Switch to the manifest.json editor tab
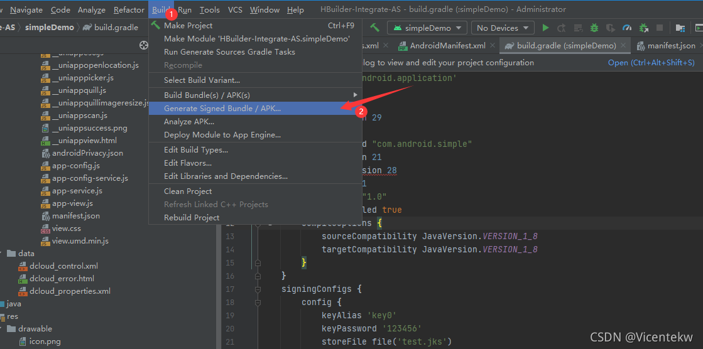This screenshot has width=703, height=349. coord(671,46)
